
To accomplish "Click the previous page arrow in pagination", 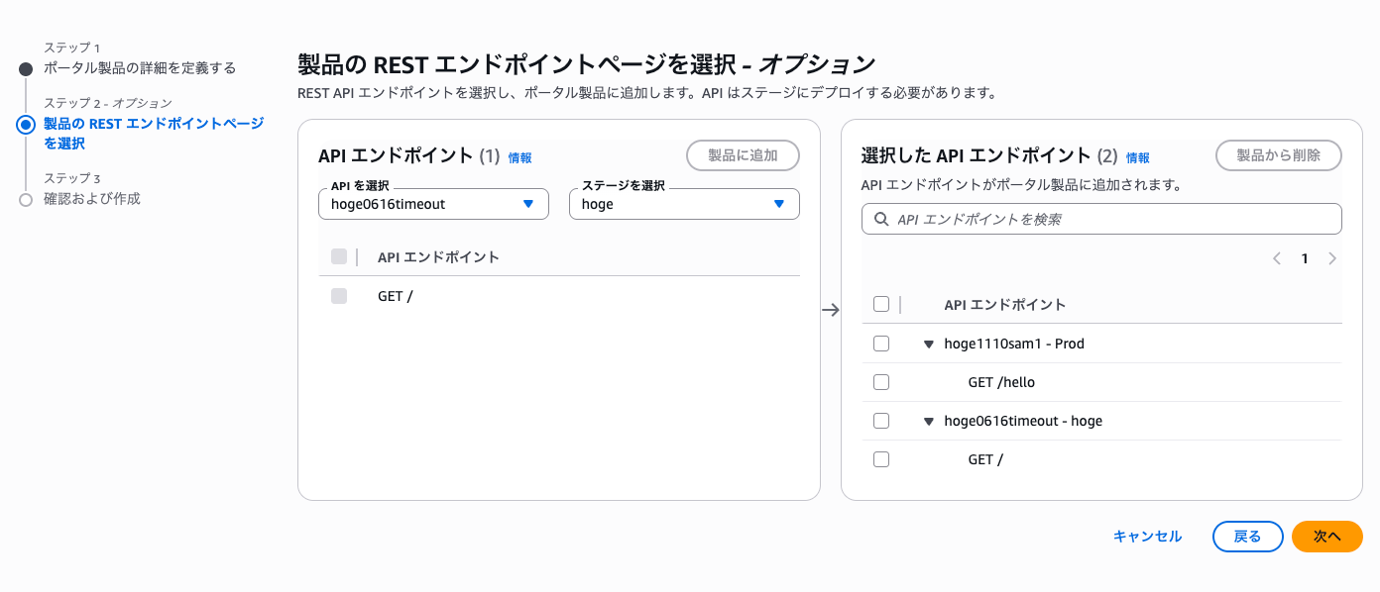I will (1277, 258).
